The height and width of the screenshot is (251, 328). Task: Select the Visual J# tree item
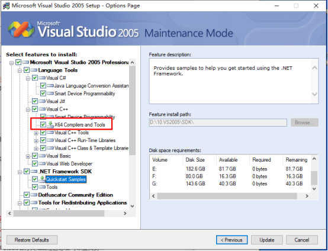[56, 101]
